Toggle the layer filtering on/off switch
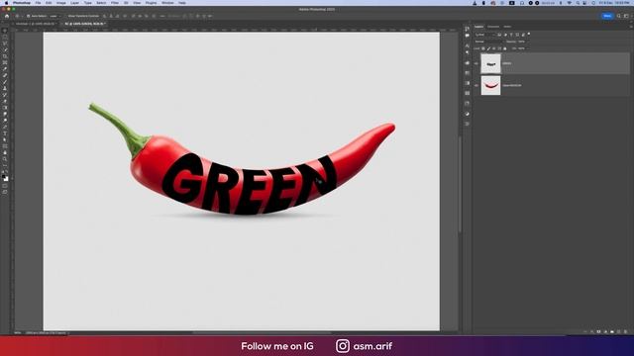 point(529,34)
